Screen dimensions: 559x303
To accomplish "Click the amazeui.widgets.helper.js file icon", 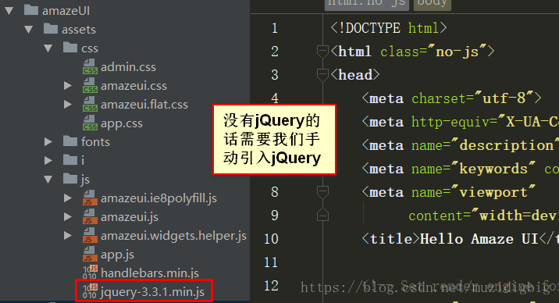I will pyautogui.click(x=89, y=236).
